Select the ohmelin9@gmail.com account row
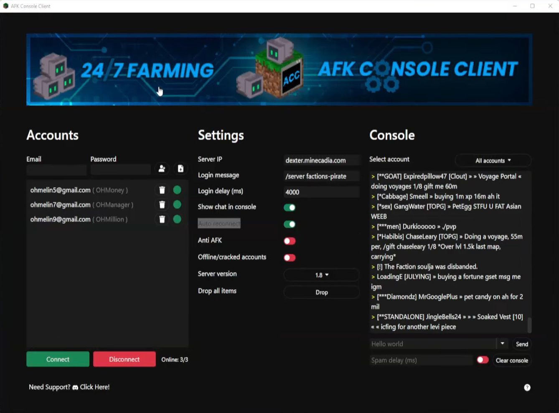The image size is (559, 413). tap(107, 219)
